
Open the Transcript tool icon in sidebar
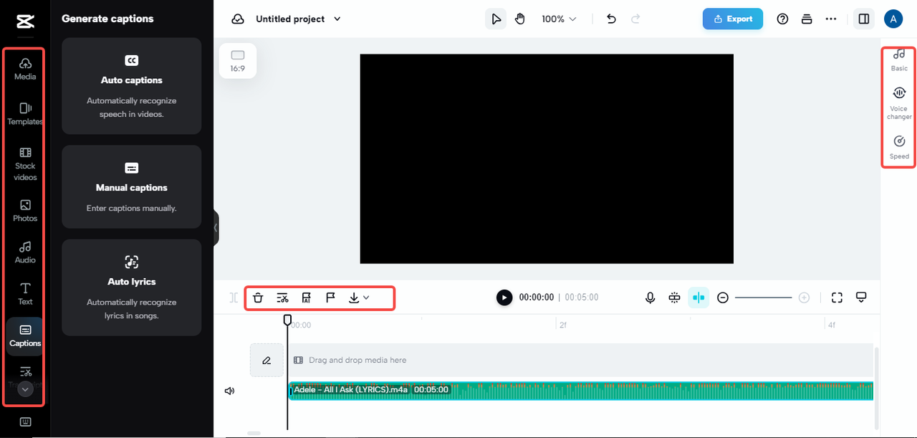coord(25,372)
